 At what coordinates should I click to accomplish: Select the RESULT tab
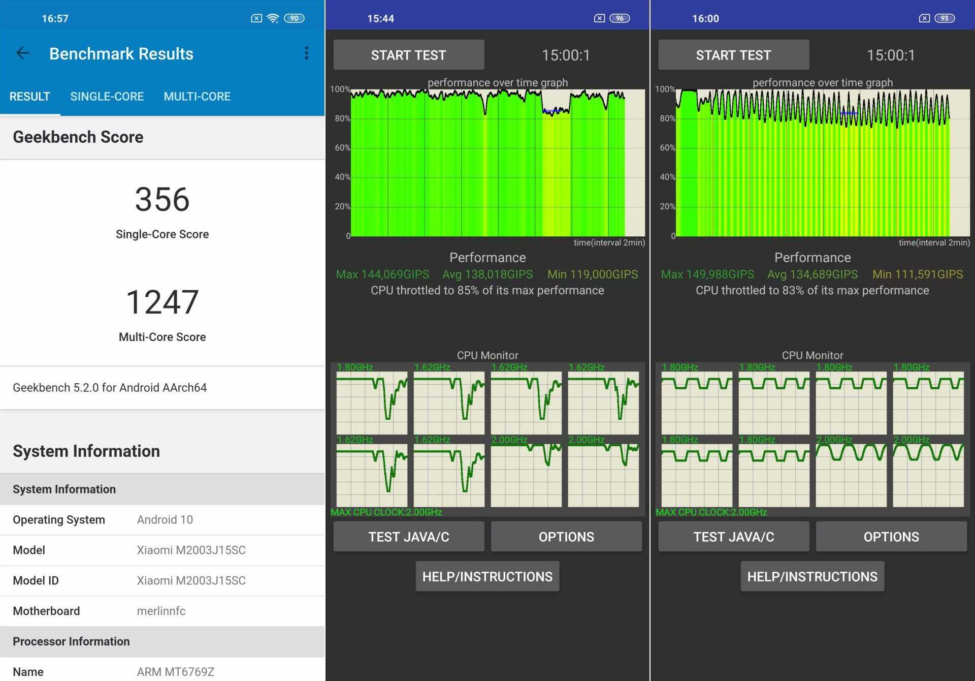click(29, 97)
